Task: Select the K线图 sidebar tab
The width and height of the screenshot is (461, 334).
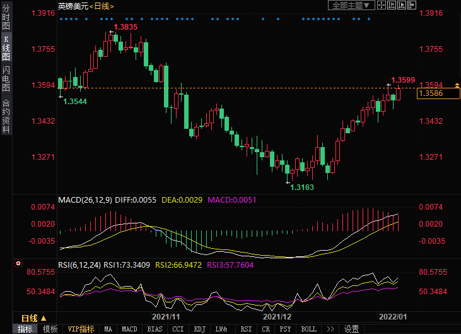Action: point(6,49)
